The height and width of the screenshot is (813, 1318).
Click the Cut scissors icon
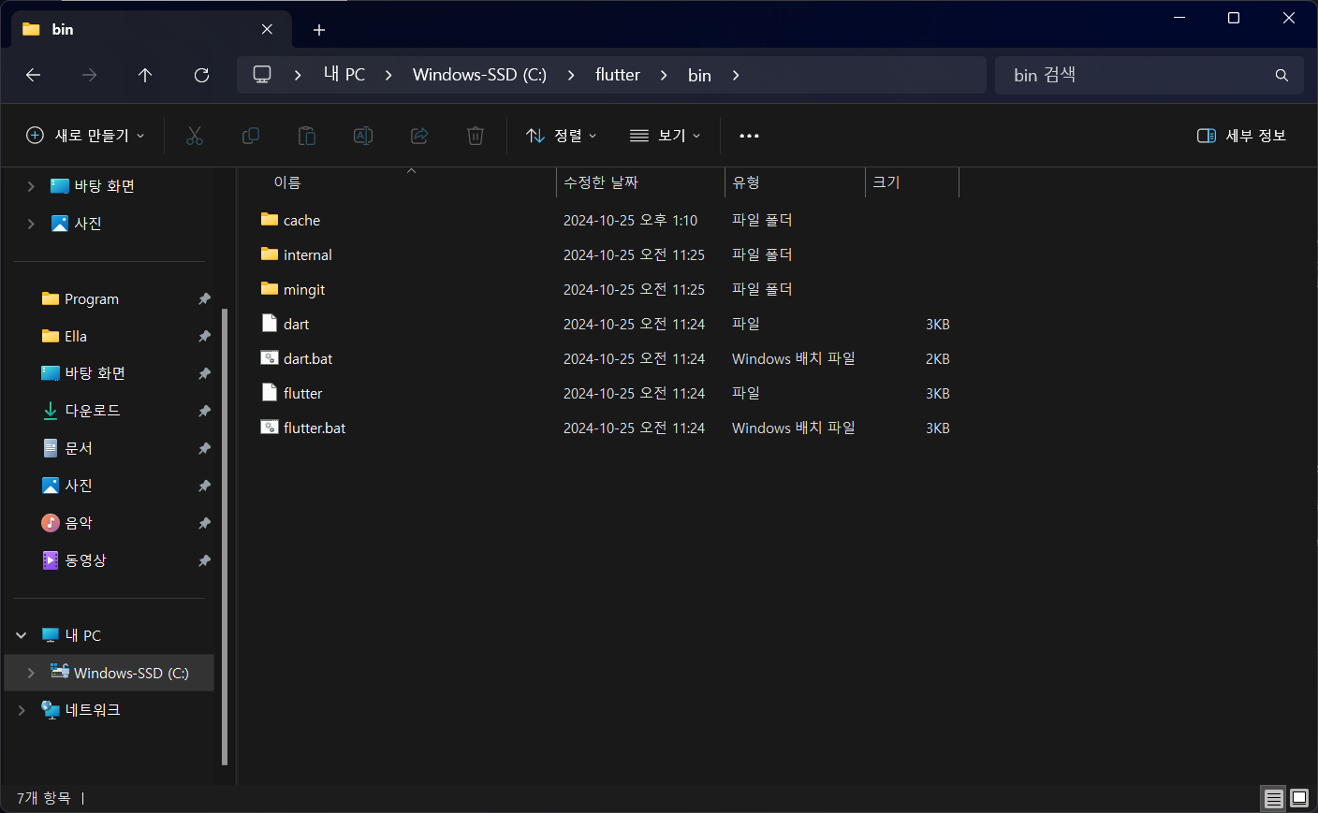195,136
